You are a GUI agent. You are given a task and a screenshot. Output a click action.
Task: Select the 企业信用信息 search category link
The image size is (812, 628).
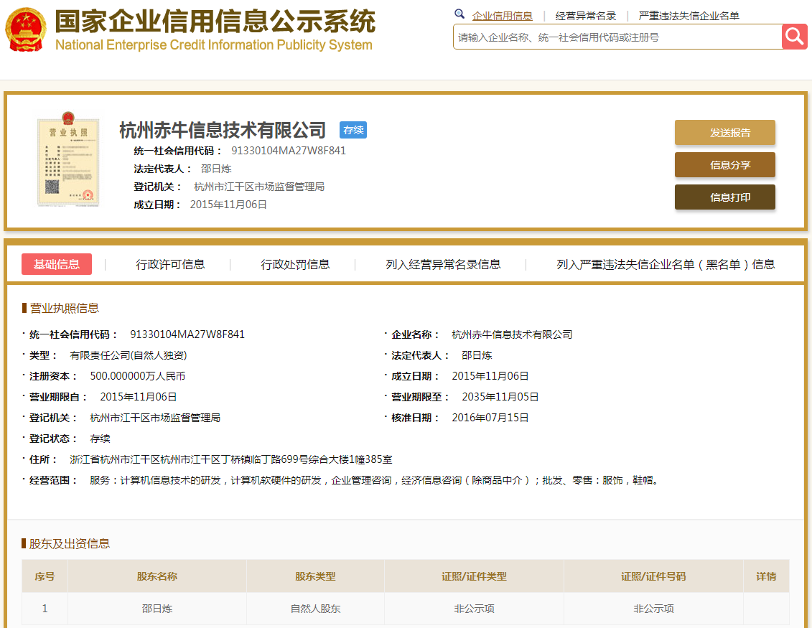tap(502, 16)
